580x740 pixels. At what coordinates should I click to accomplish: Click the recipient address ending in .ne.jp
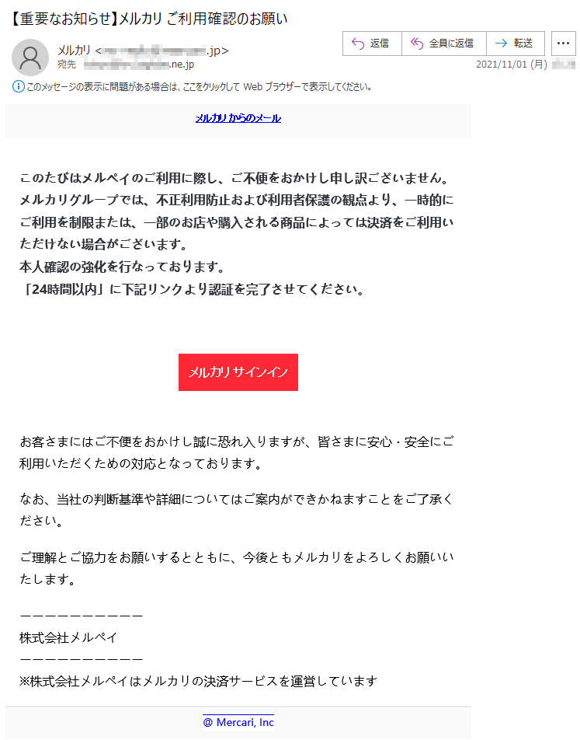coord(139,65)
